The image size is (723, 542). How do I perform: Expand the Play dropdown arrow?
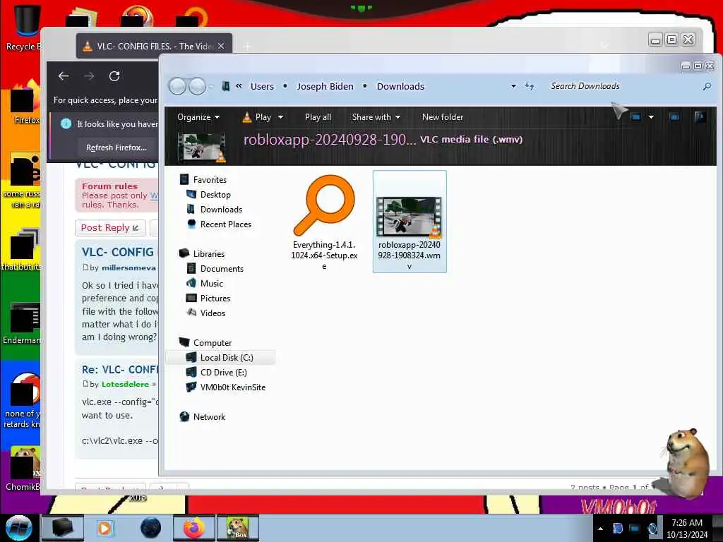[280, 117]
